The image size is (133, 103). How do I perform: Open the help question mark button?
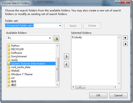coord(118,2)
